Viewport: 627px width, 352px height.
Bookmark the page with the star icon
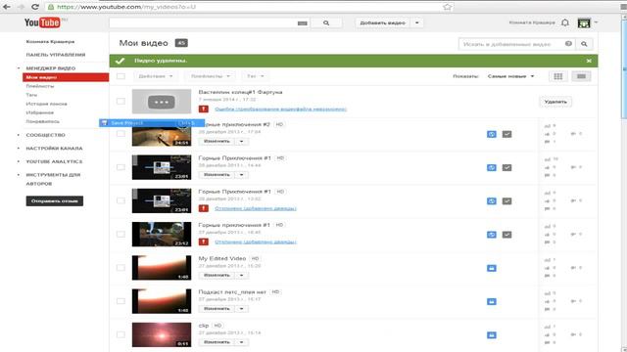[448, 7]
